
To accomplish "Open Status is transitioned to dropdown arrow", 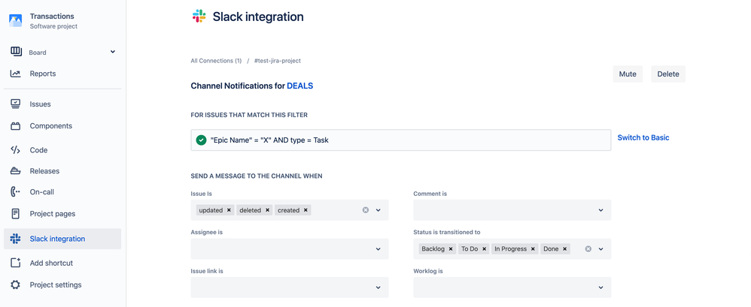I will (x=601, y=248).
